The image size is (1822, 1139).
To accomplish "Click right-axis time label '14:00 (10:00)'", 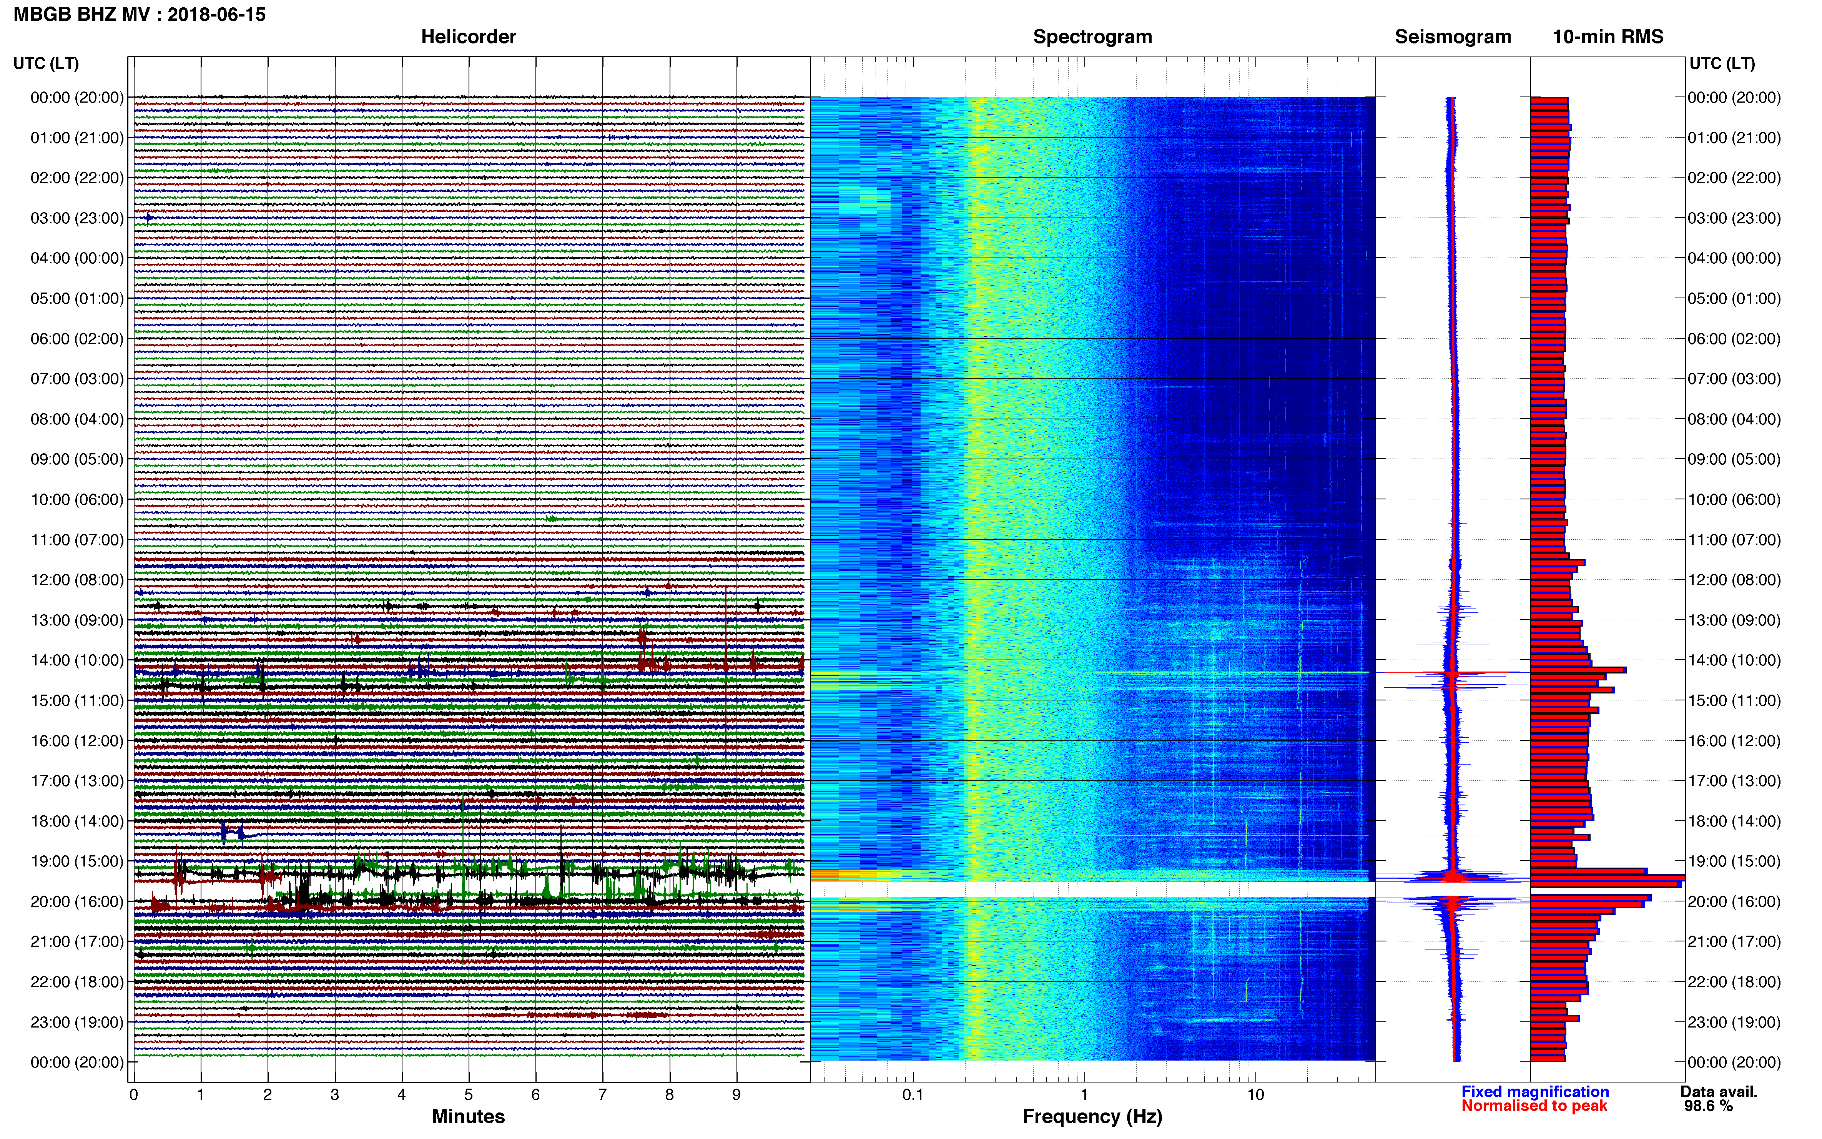I will (1734, 661).
